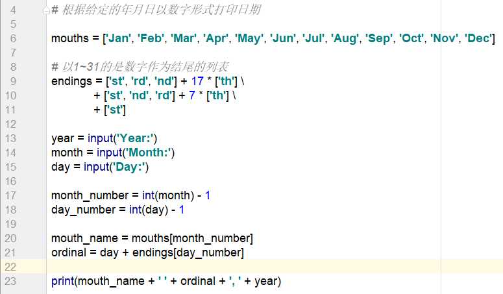Click the 'endings' variable on line 9
This screenshot has width=503, height=294.
71,81
